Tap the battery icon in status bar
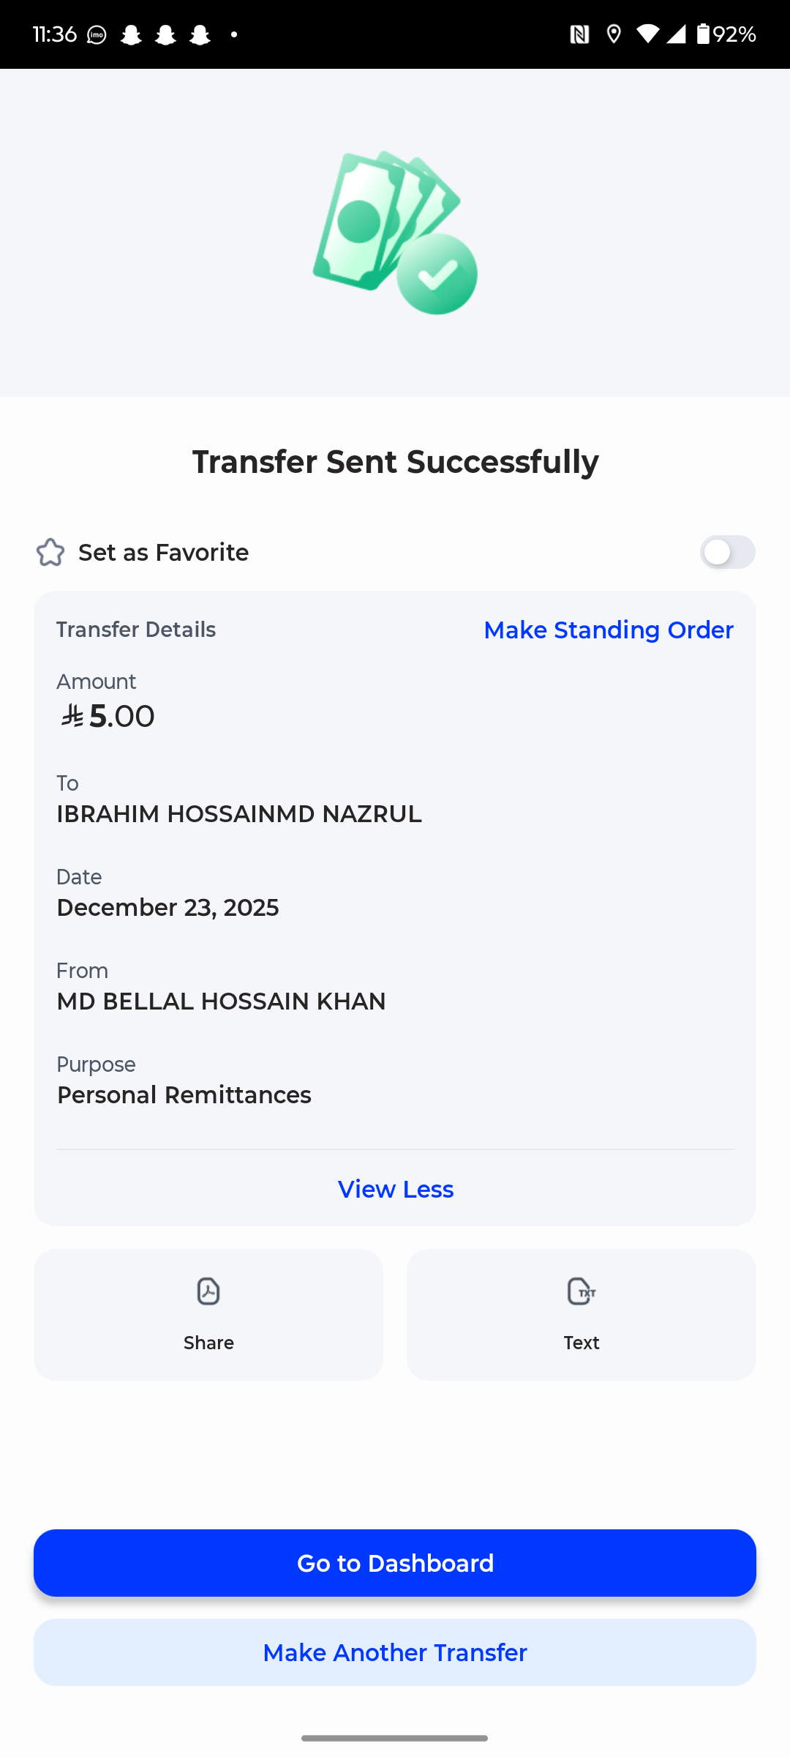Screen dimensions: 790x1757 703,34
